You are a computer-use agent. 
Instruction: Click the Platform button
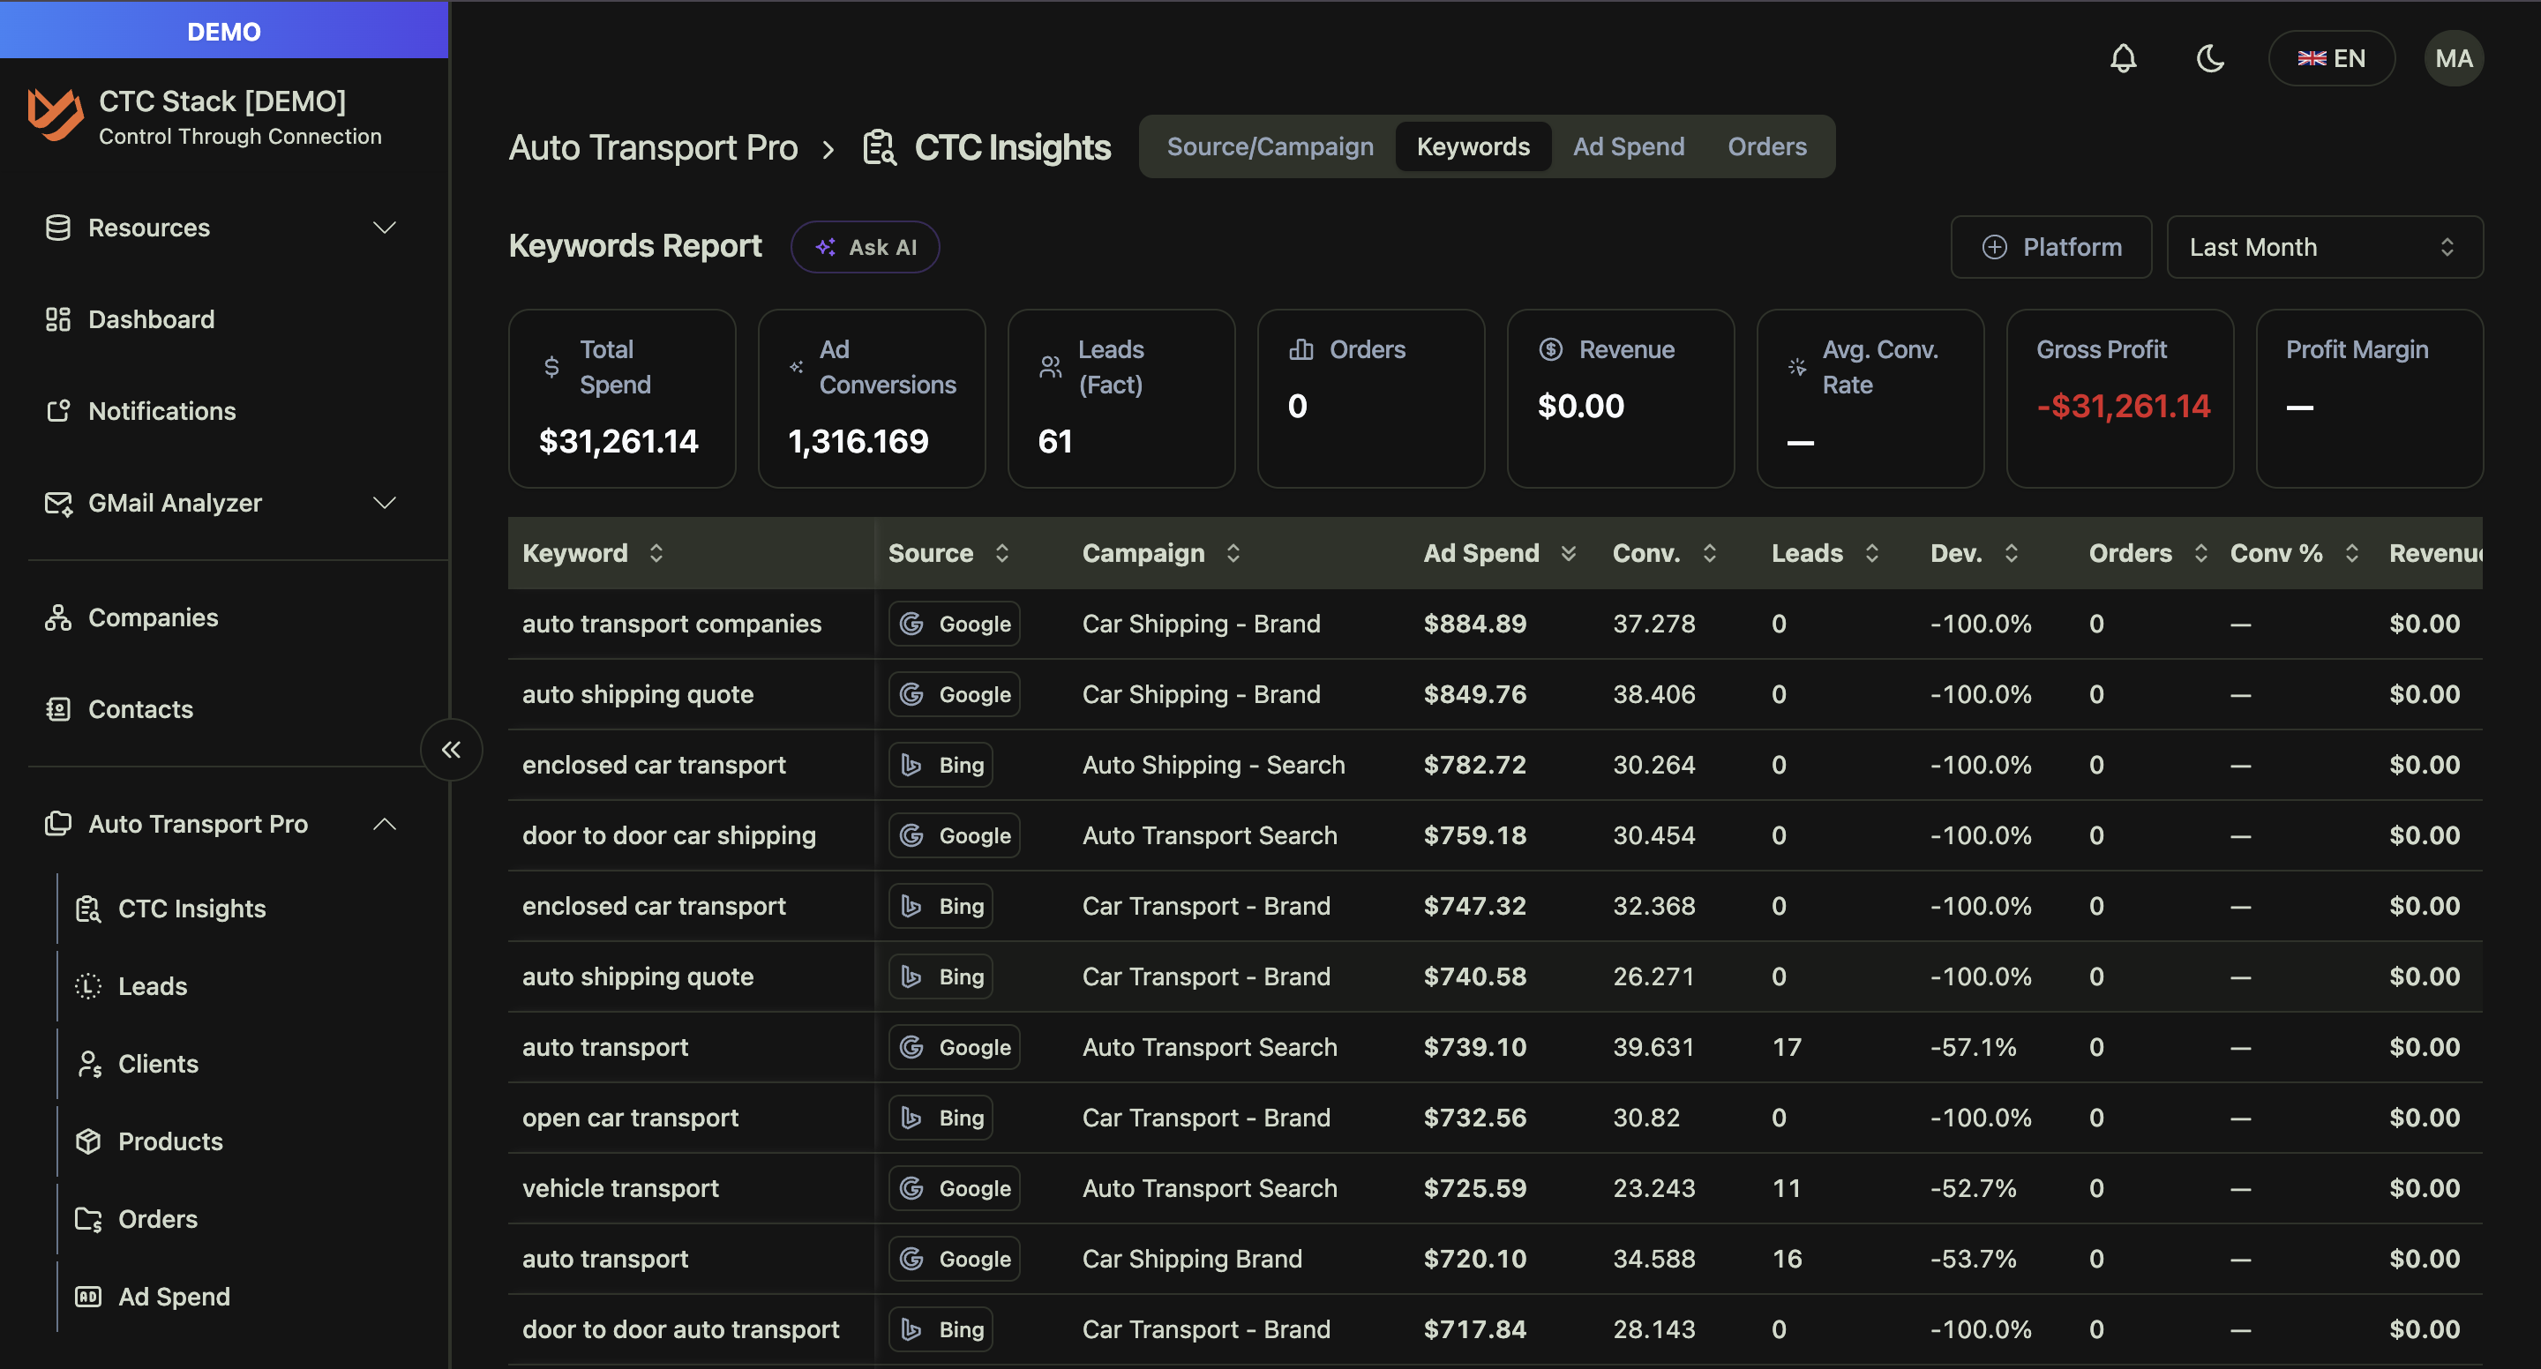coord(2050,247)
